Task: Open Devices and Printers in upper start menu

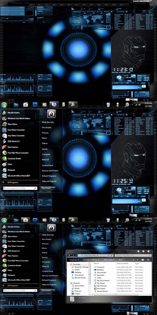Action: click(50, 171)
